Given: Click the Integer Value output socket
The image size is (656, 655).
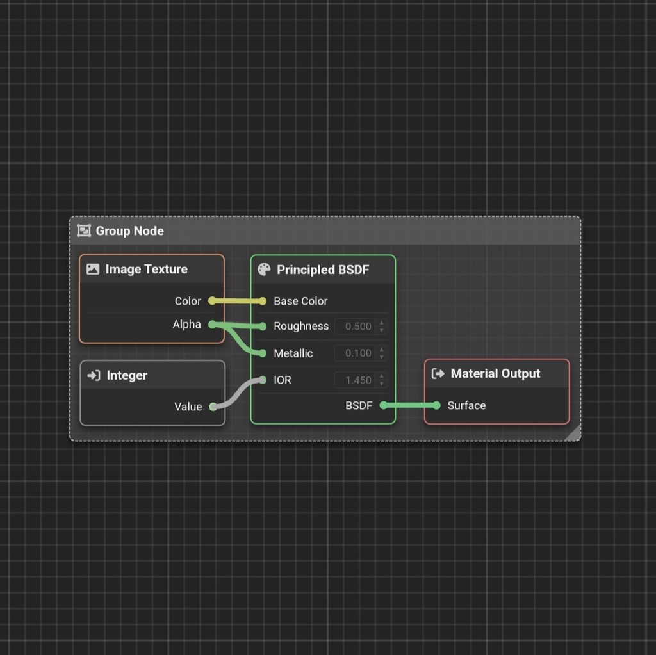Looking at the screenshot, I should [213, 407].
